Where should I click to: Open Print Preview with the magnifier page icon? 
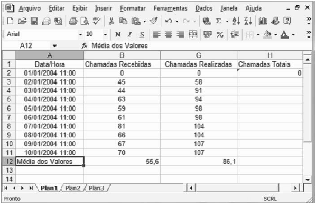coord(85,21)
